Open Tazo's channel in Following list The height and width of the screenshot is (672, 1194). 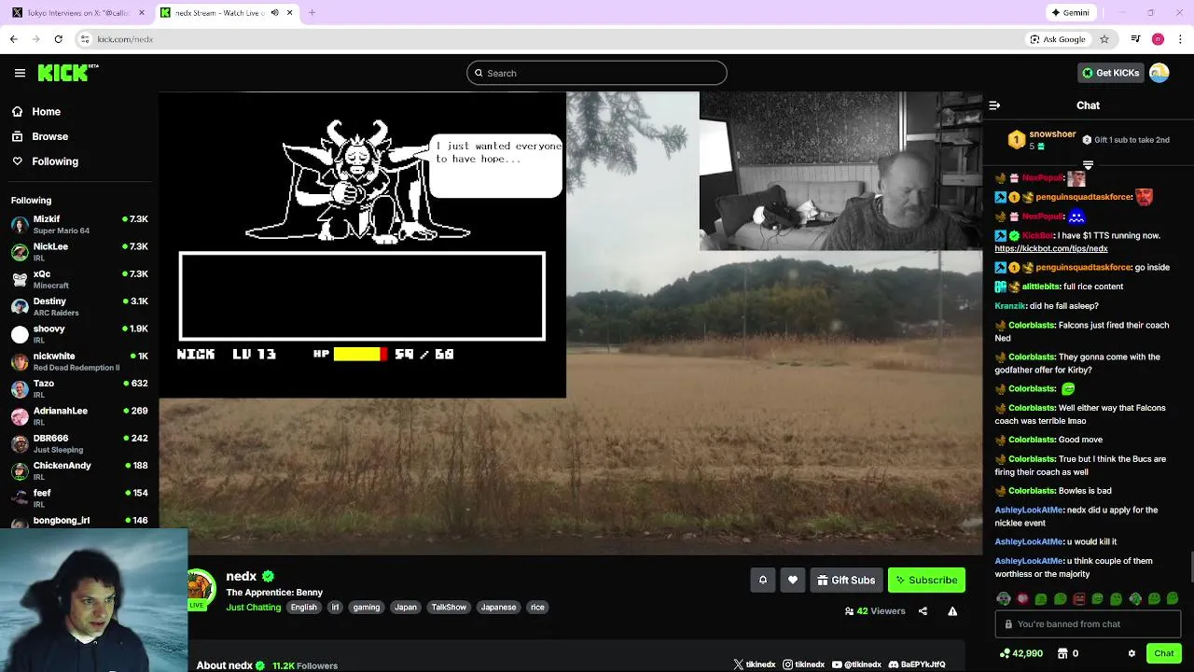tap(79, 388)
